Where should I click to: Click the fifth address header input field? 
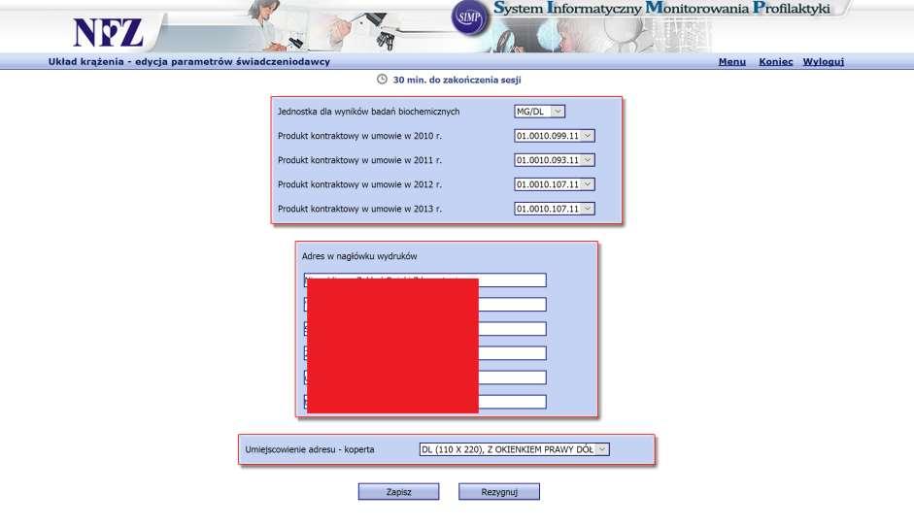point(424,378)
